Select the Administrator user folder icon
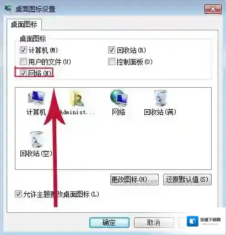The image size is (226, 235). click(77, 99)
